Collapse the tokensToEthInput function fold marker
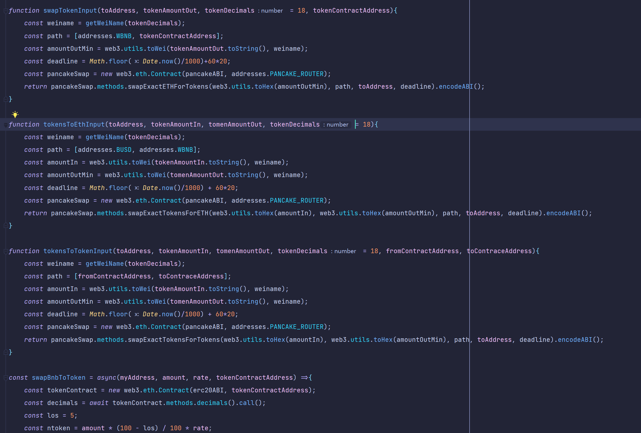The width and height of the screenshot is (641, 433). 5,125
